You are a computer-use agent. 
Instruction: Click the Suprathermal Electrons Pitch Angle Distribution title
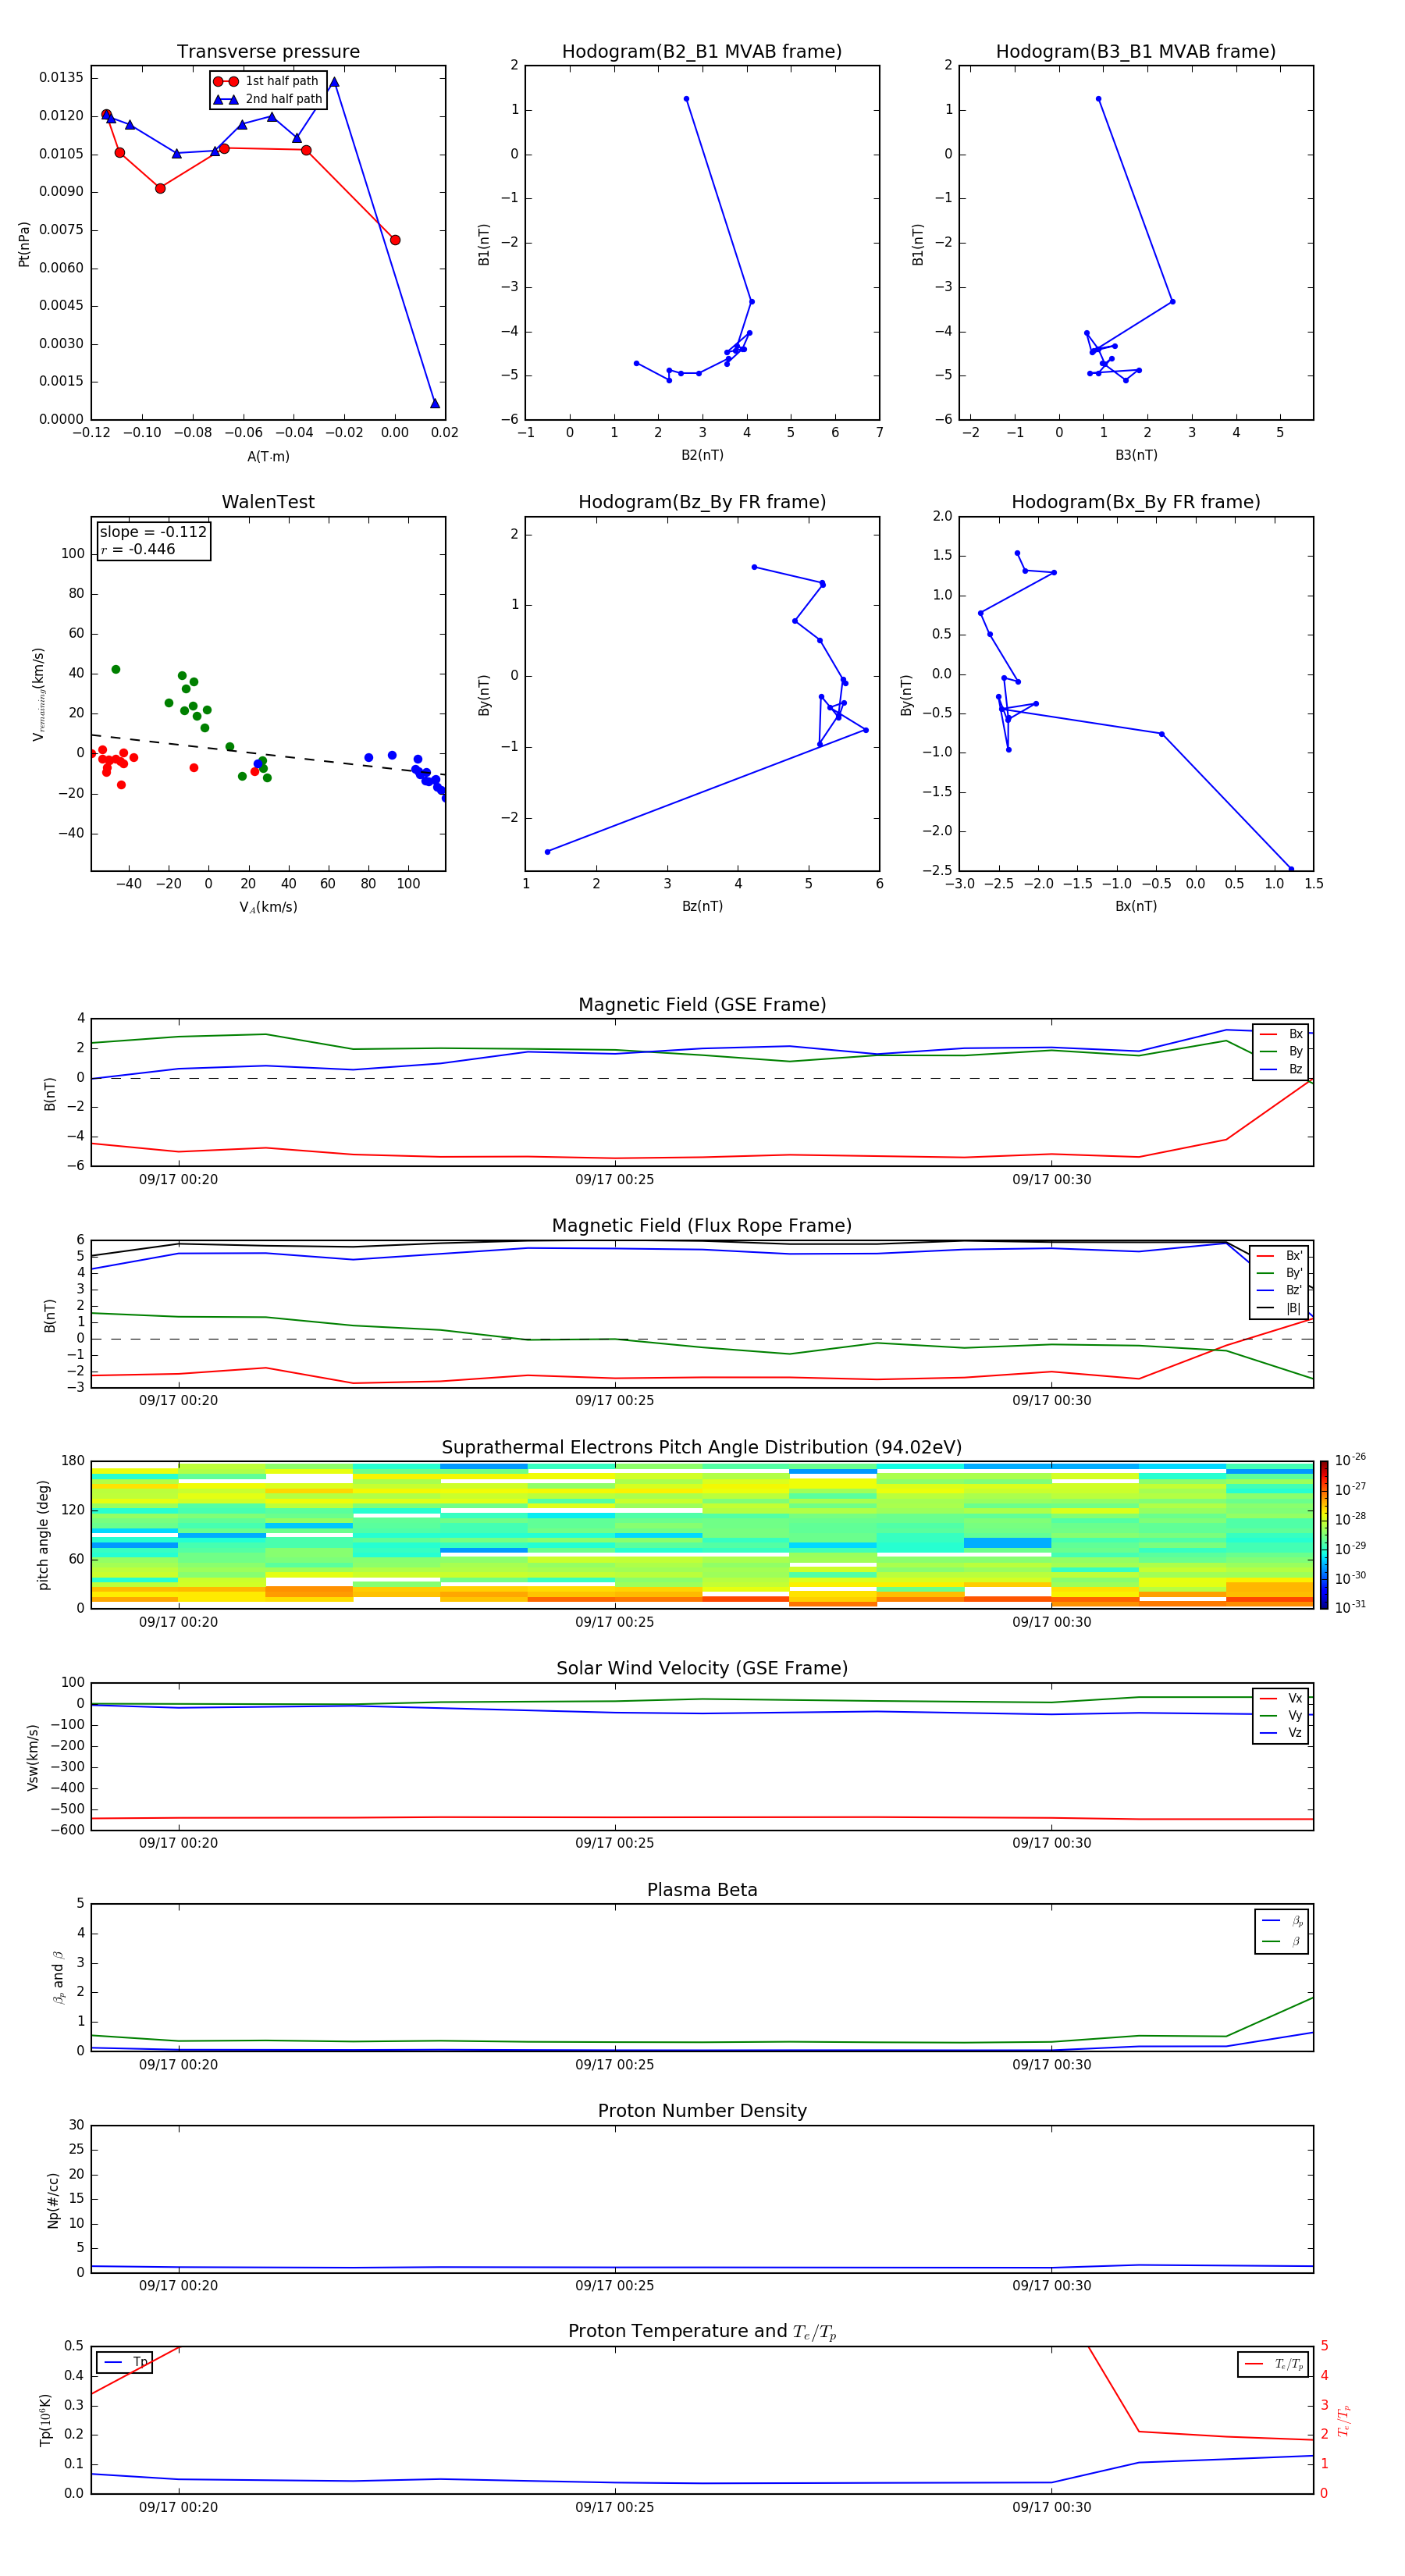coord(702,1448)
